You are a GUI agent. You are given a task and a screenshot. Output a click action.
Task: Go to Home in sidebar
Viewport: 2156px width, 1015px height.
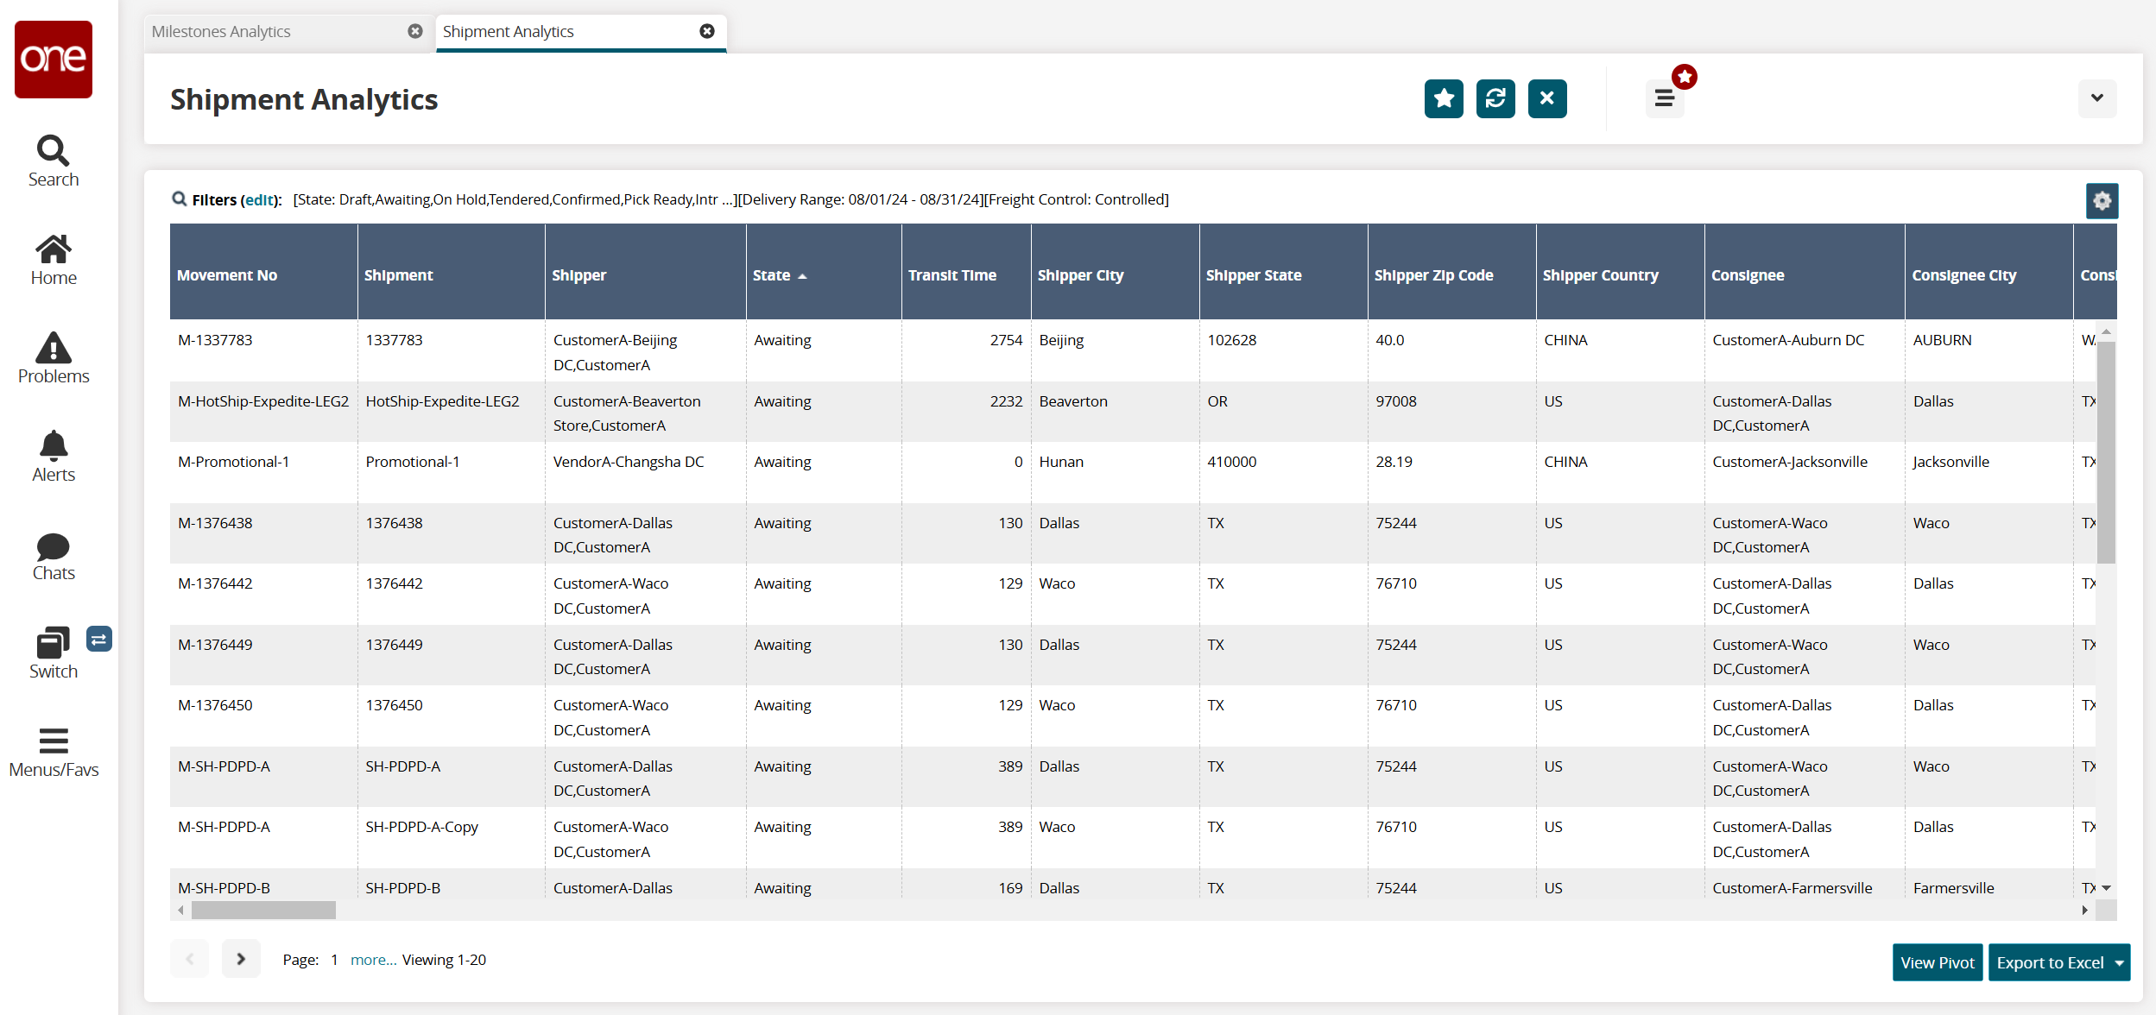click(x=54, y=260)
